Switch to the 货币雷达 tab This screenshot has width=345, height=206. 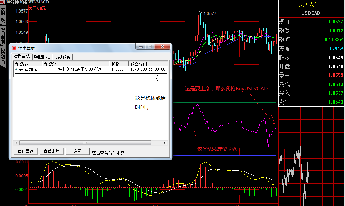[22, 56]
